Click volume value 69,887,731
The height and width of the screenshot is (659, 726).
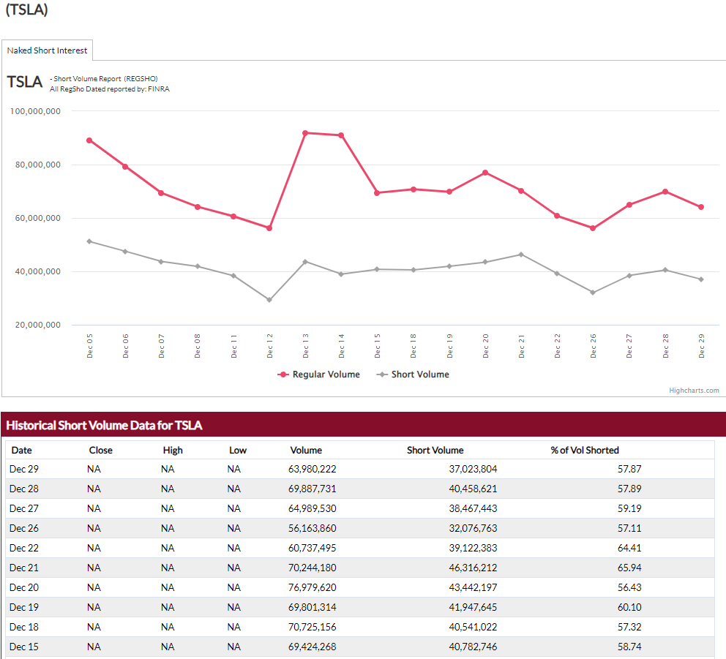[x=312, y=489]
